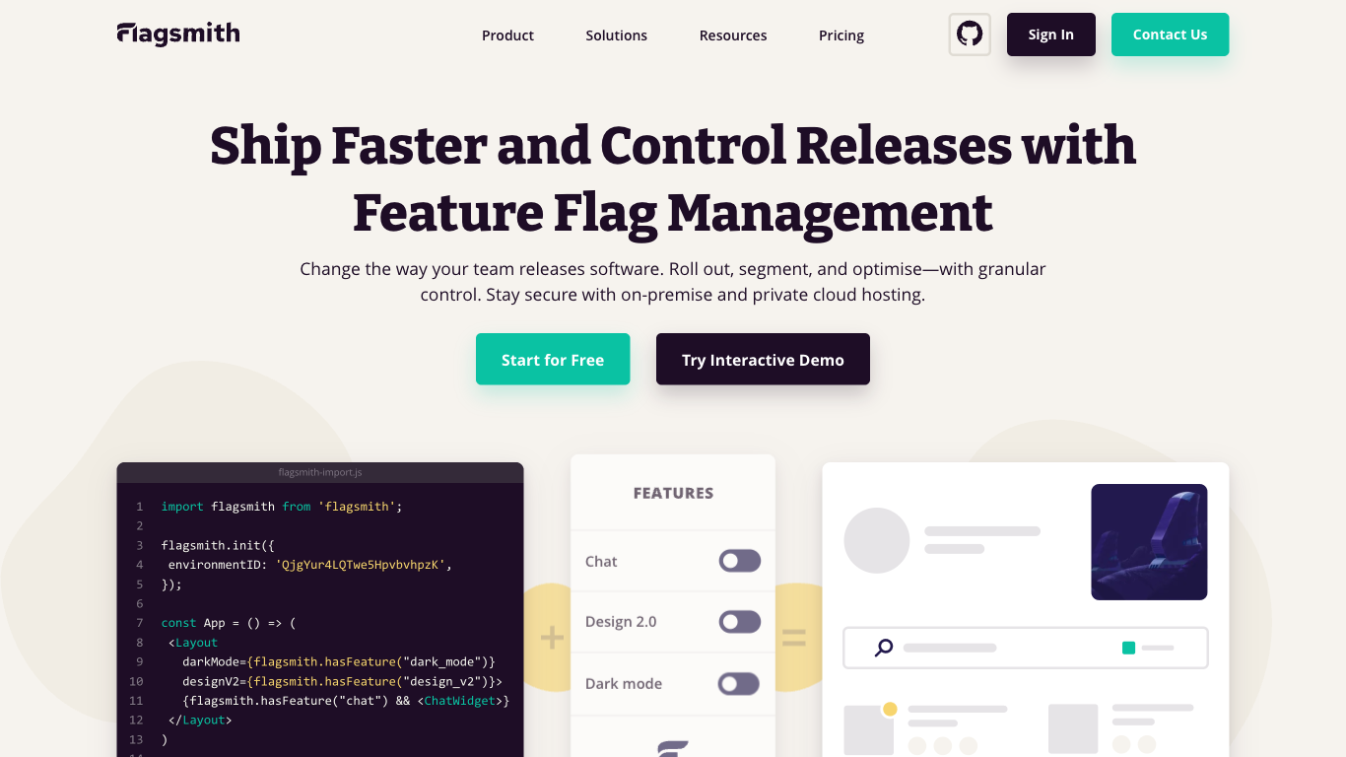The image size is (1346, 757).
Task: Click the Sign In button
Action: tap(1051, 34)
